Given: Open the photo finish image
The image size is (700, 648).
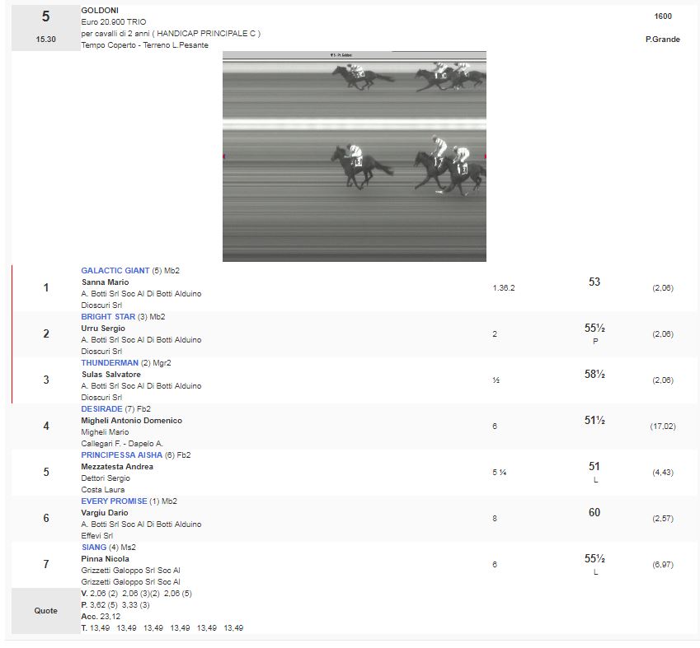Looking at the screenshot, I should pos(354,156).
